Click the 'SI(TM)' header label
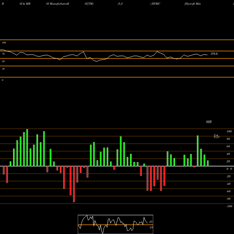This screenshot has height=234, width=234. point(89,4)
